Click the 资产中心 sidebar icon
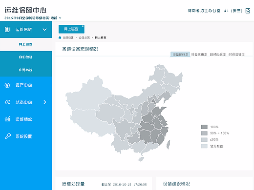Viewport: 254px width, 190px height. point(7,85)
